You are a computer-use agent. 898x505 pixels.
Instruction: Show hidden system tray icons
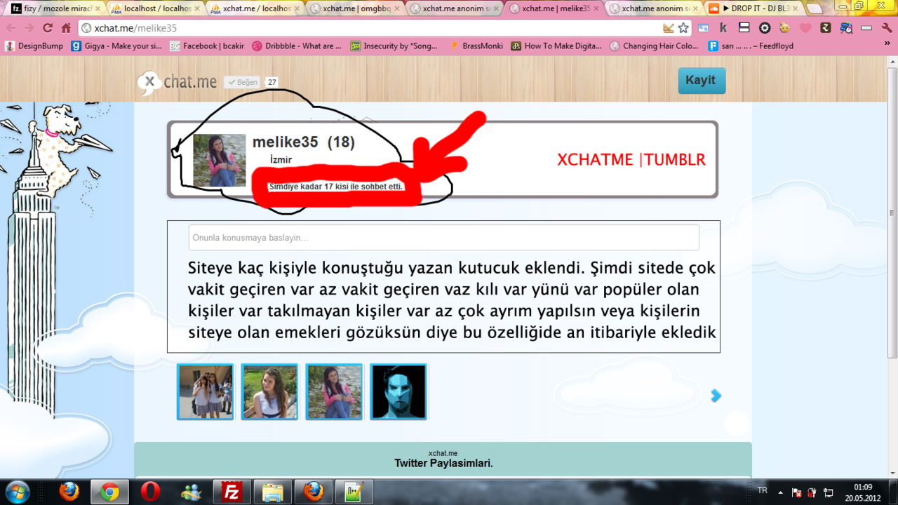click(x=780, y=492)
